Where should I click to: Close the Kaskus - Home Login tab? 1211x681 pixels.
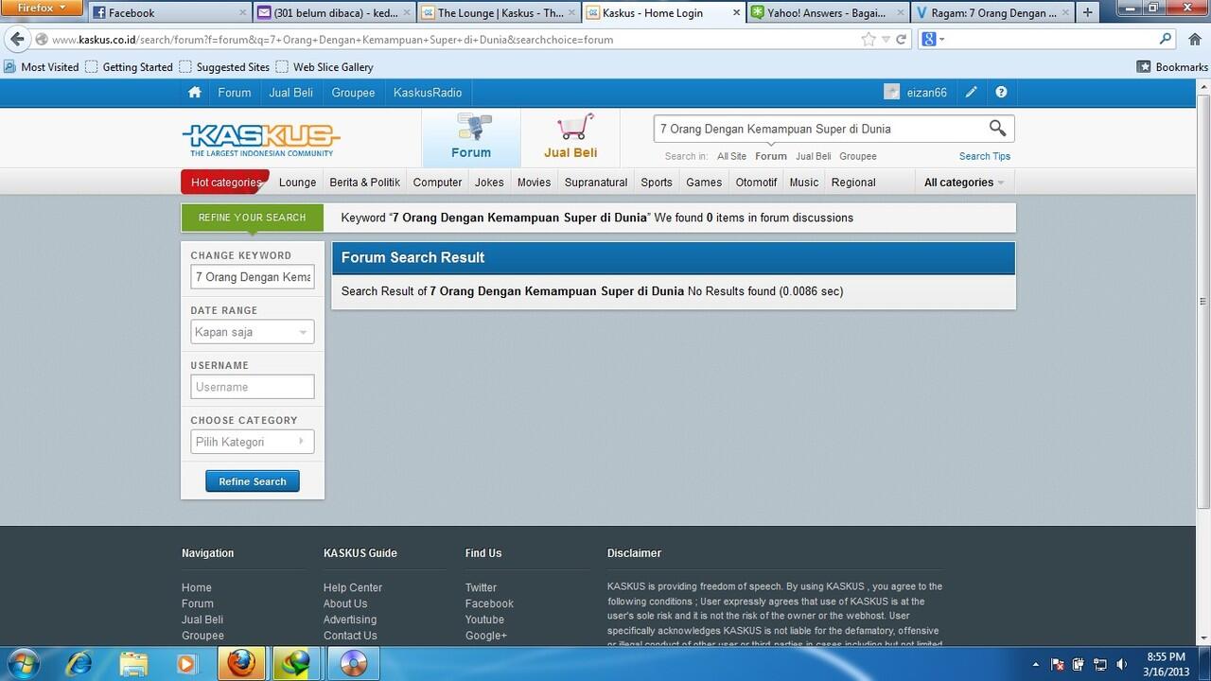coord(736,13)
